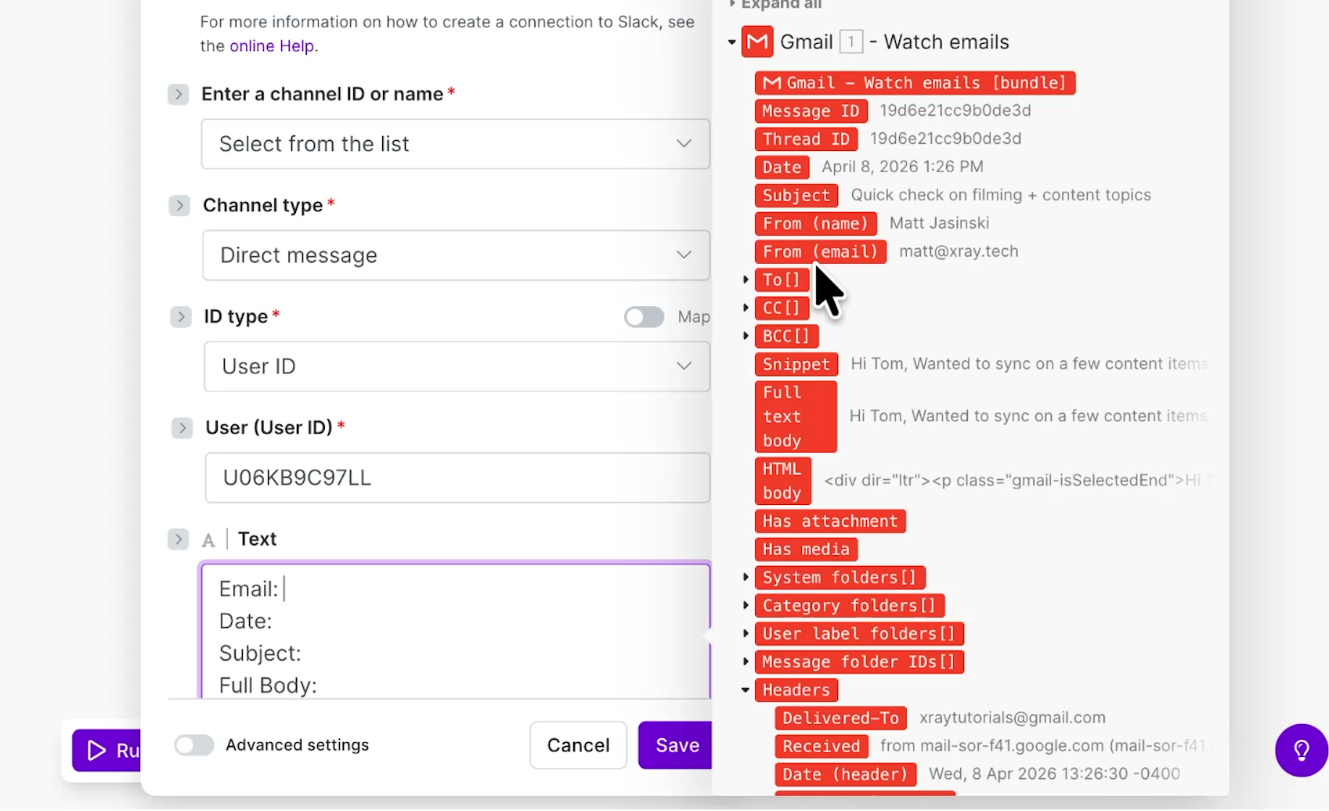
Task: Insert the Date (header) variable
Action: 845,775
